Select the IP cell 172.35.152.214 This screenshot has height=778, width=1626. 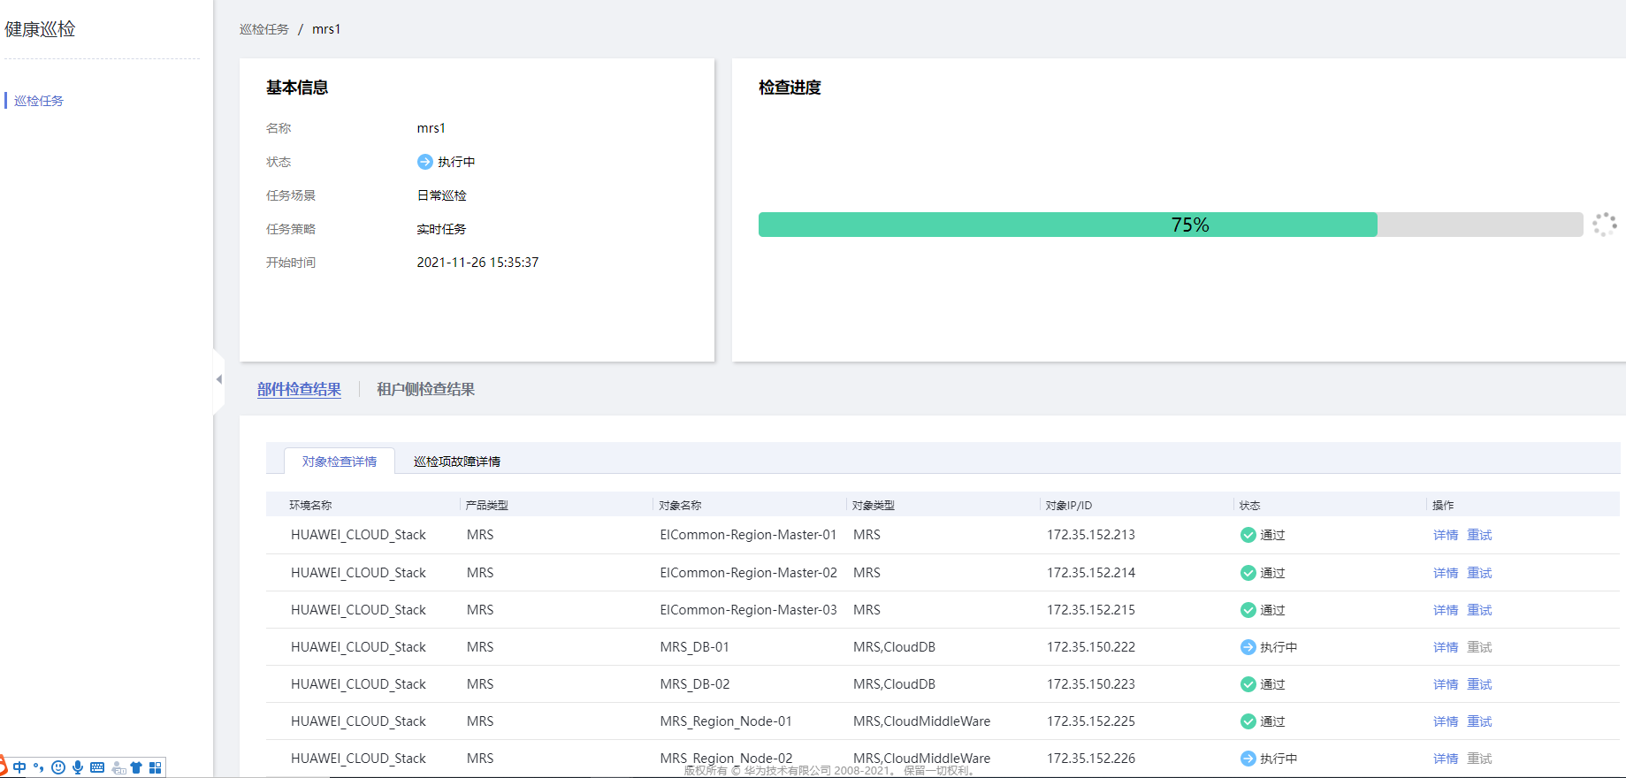coord(1091,573)
